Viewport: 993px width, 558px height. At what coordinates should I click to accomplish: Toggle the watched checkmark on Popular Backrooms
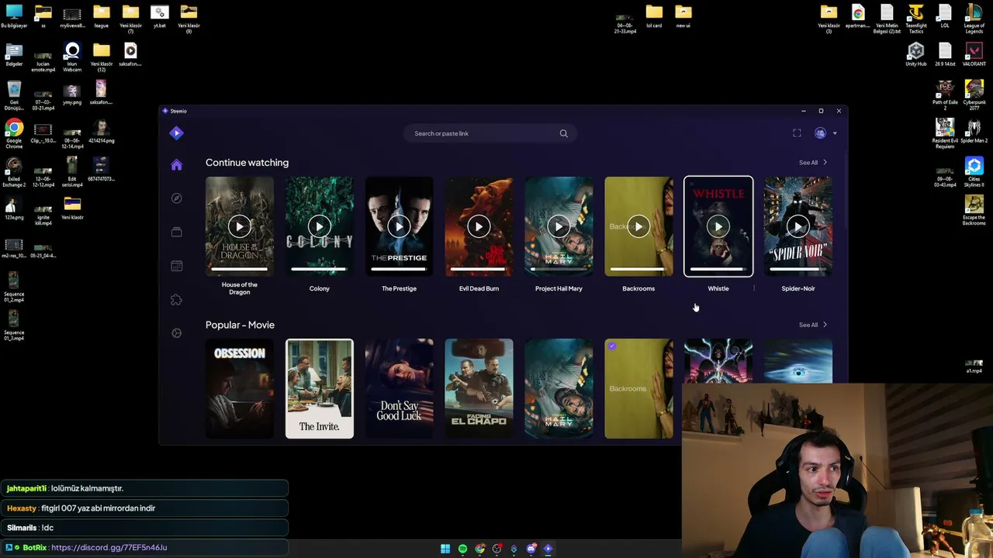click(612, 346)
